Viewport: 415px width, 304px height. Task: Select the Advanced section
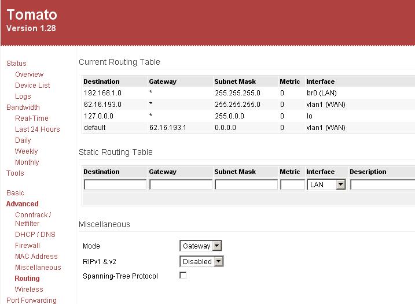22,204
